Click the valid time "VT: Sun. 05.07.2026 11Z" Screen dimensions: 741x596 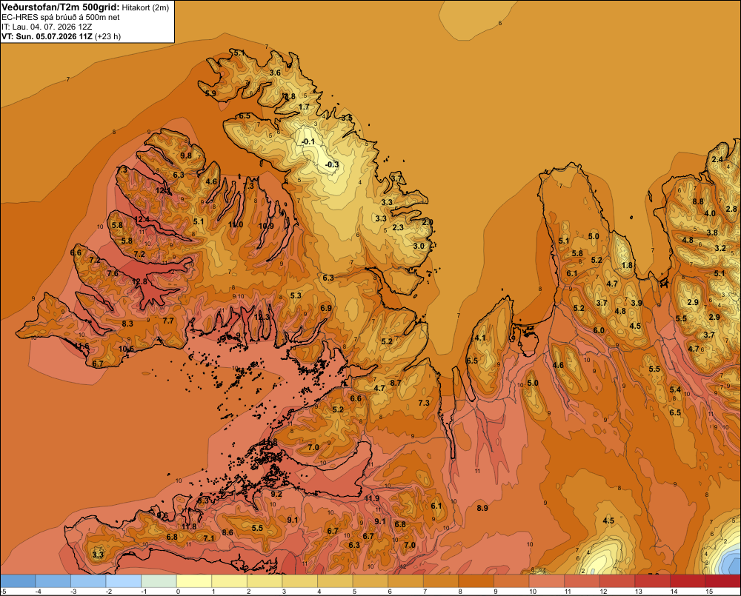point(47,36)
